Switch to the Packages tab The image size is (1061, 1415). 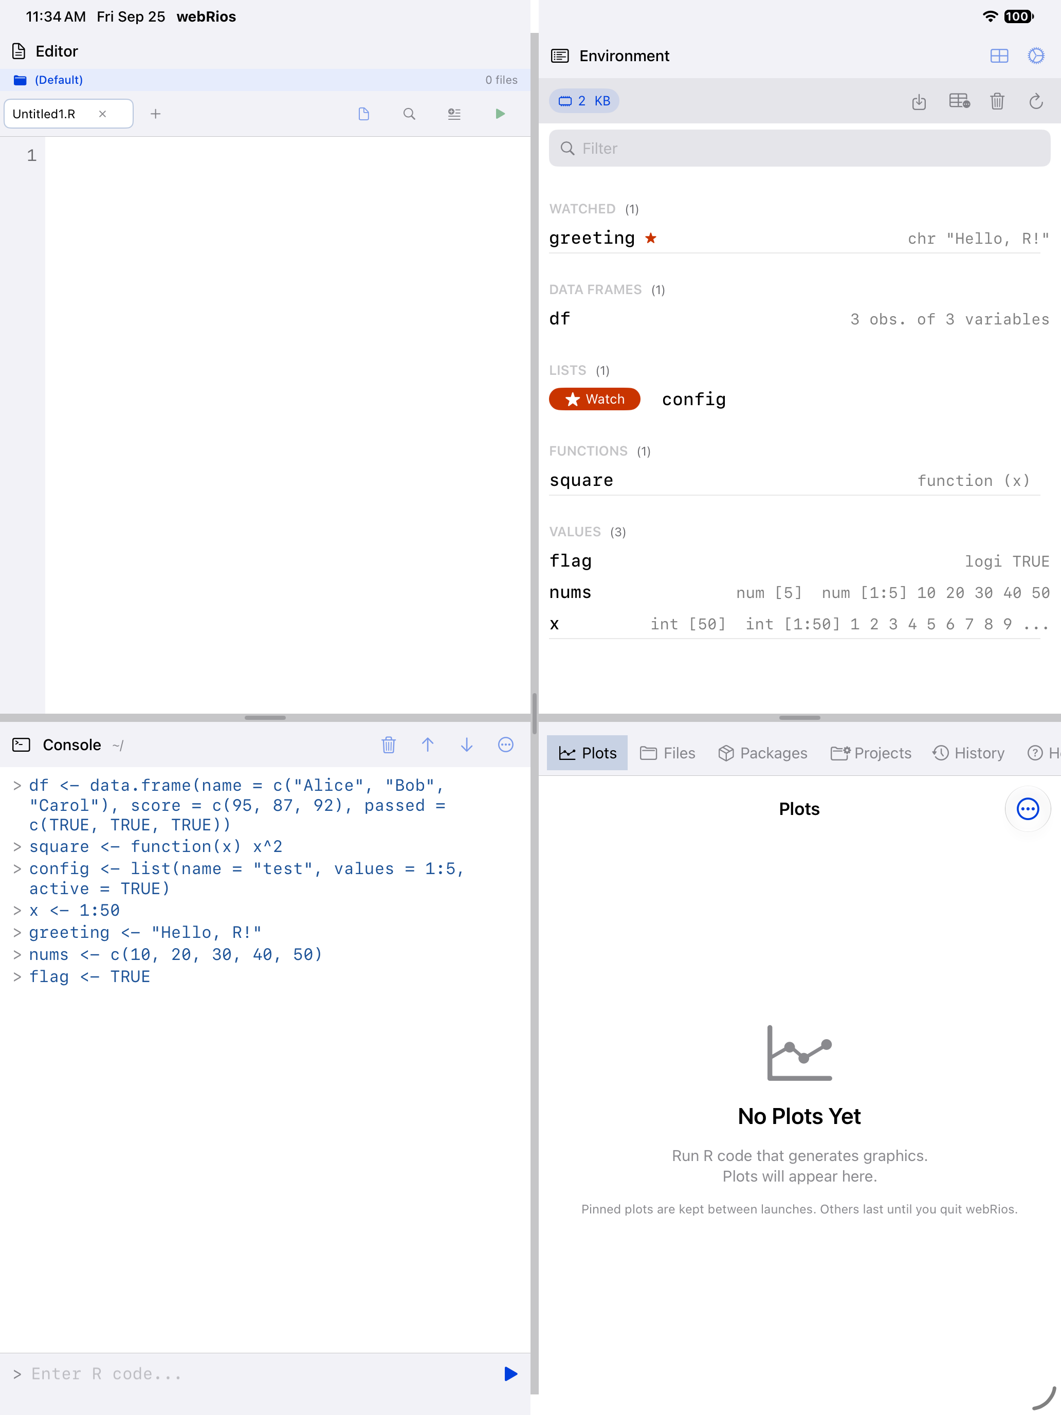click(x=762, y=753)
